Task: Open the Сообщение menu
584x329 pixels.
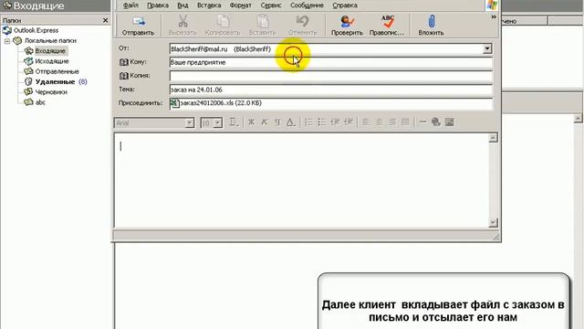Action: (307, 5)
